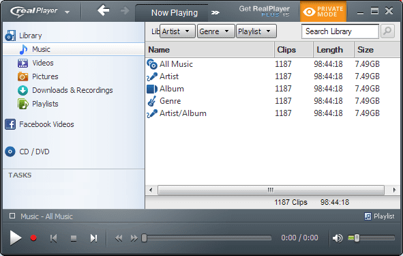Open the Playlist dropdown filter
This screenshot has height=256, width=403.
(256, 31)
